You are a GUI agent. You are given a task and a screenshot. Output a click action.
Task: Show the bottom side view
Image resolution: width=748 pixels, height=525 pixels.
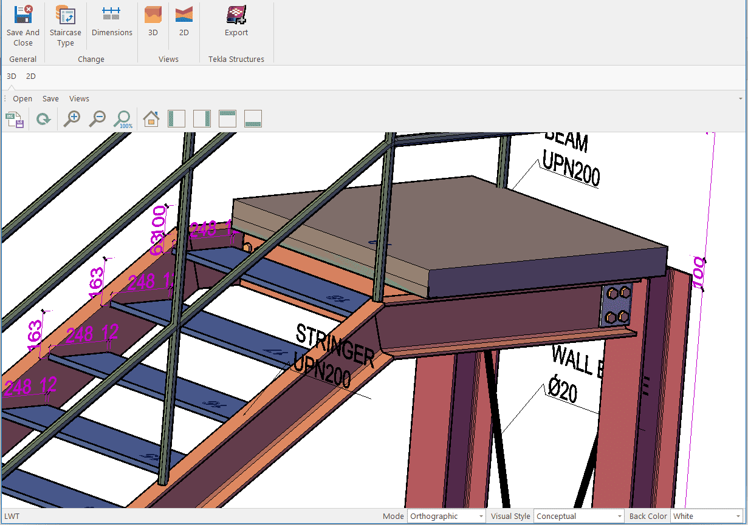[x=253, y=119]
